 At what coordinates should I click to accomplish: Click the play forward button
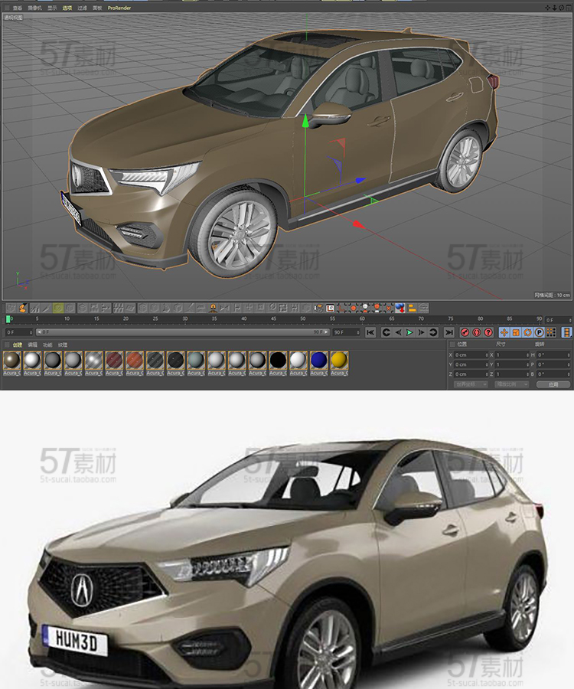[409, 333]
